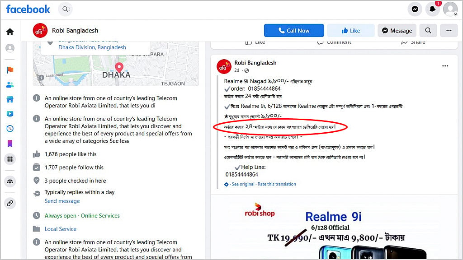Screen dimensions: 463x260
Task: Click the red map pin on Dhaka
Action: click(x=119, y=68)
